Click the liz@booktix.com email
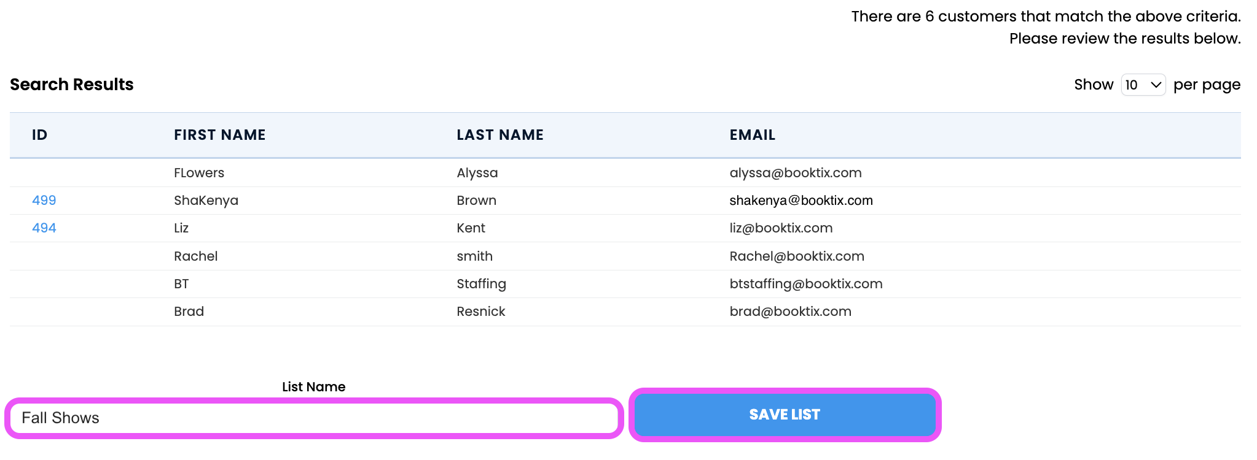The height and width of the screenshot is (460, 1257). [781, 228]
